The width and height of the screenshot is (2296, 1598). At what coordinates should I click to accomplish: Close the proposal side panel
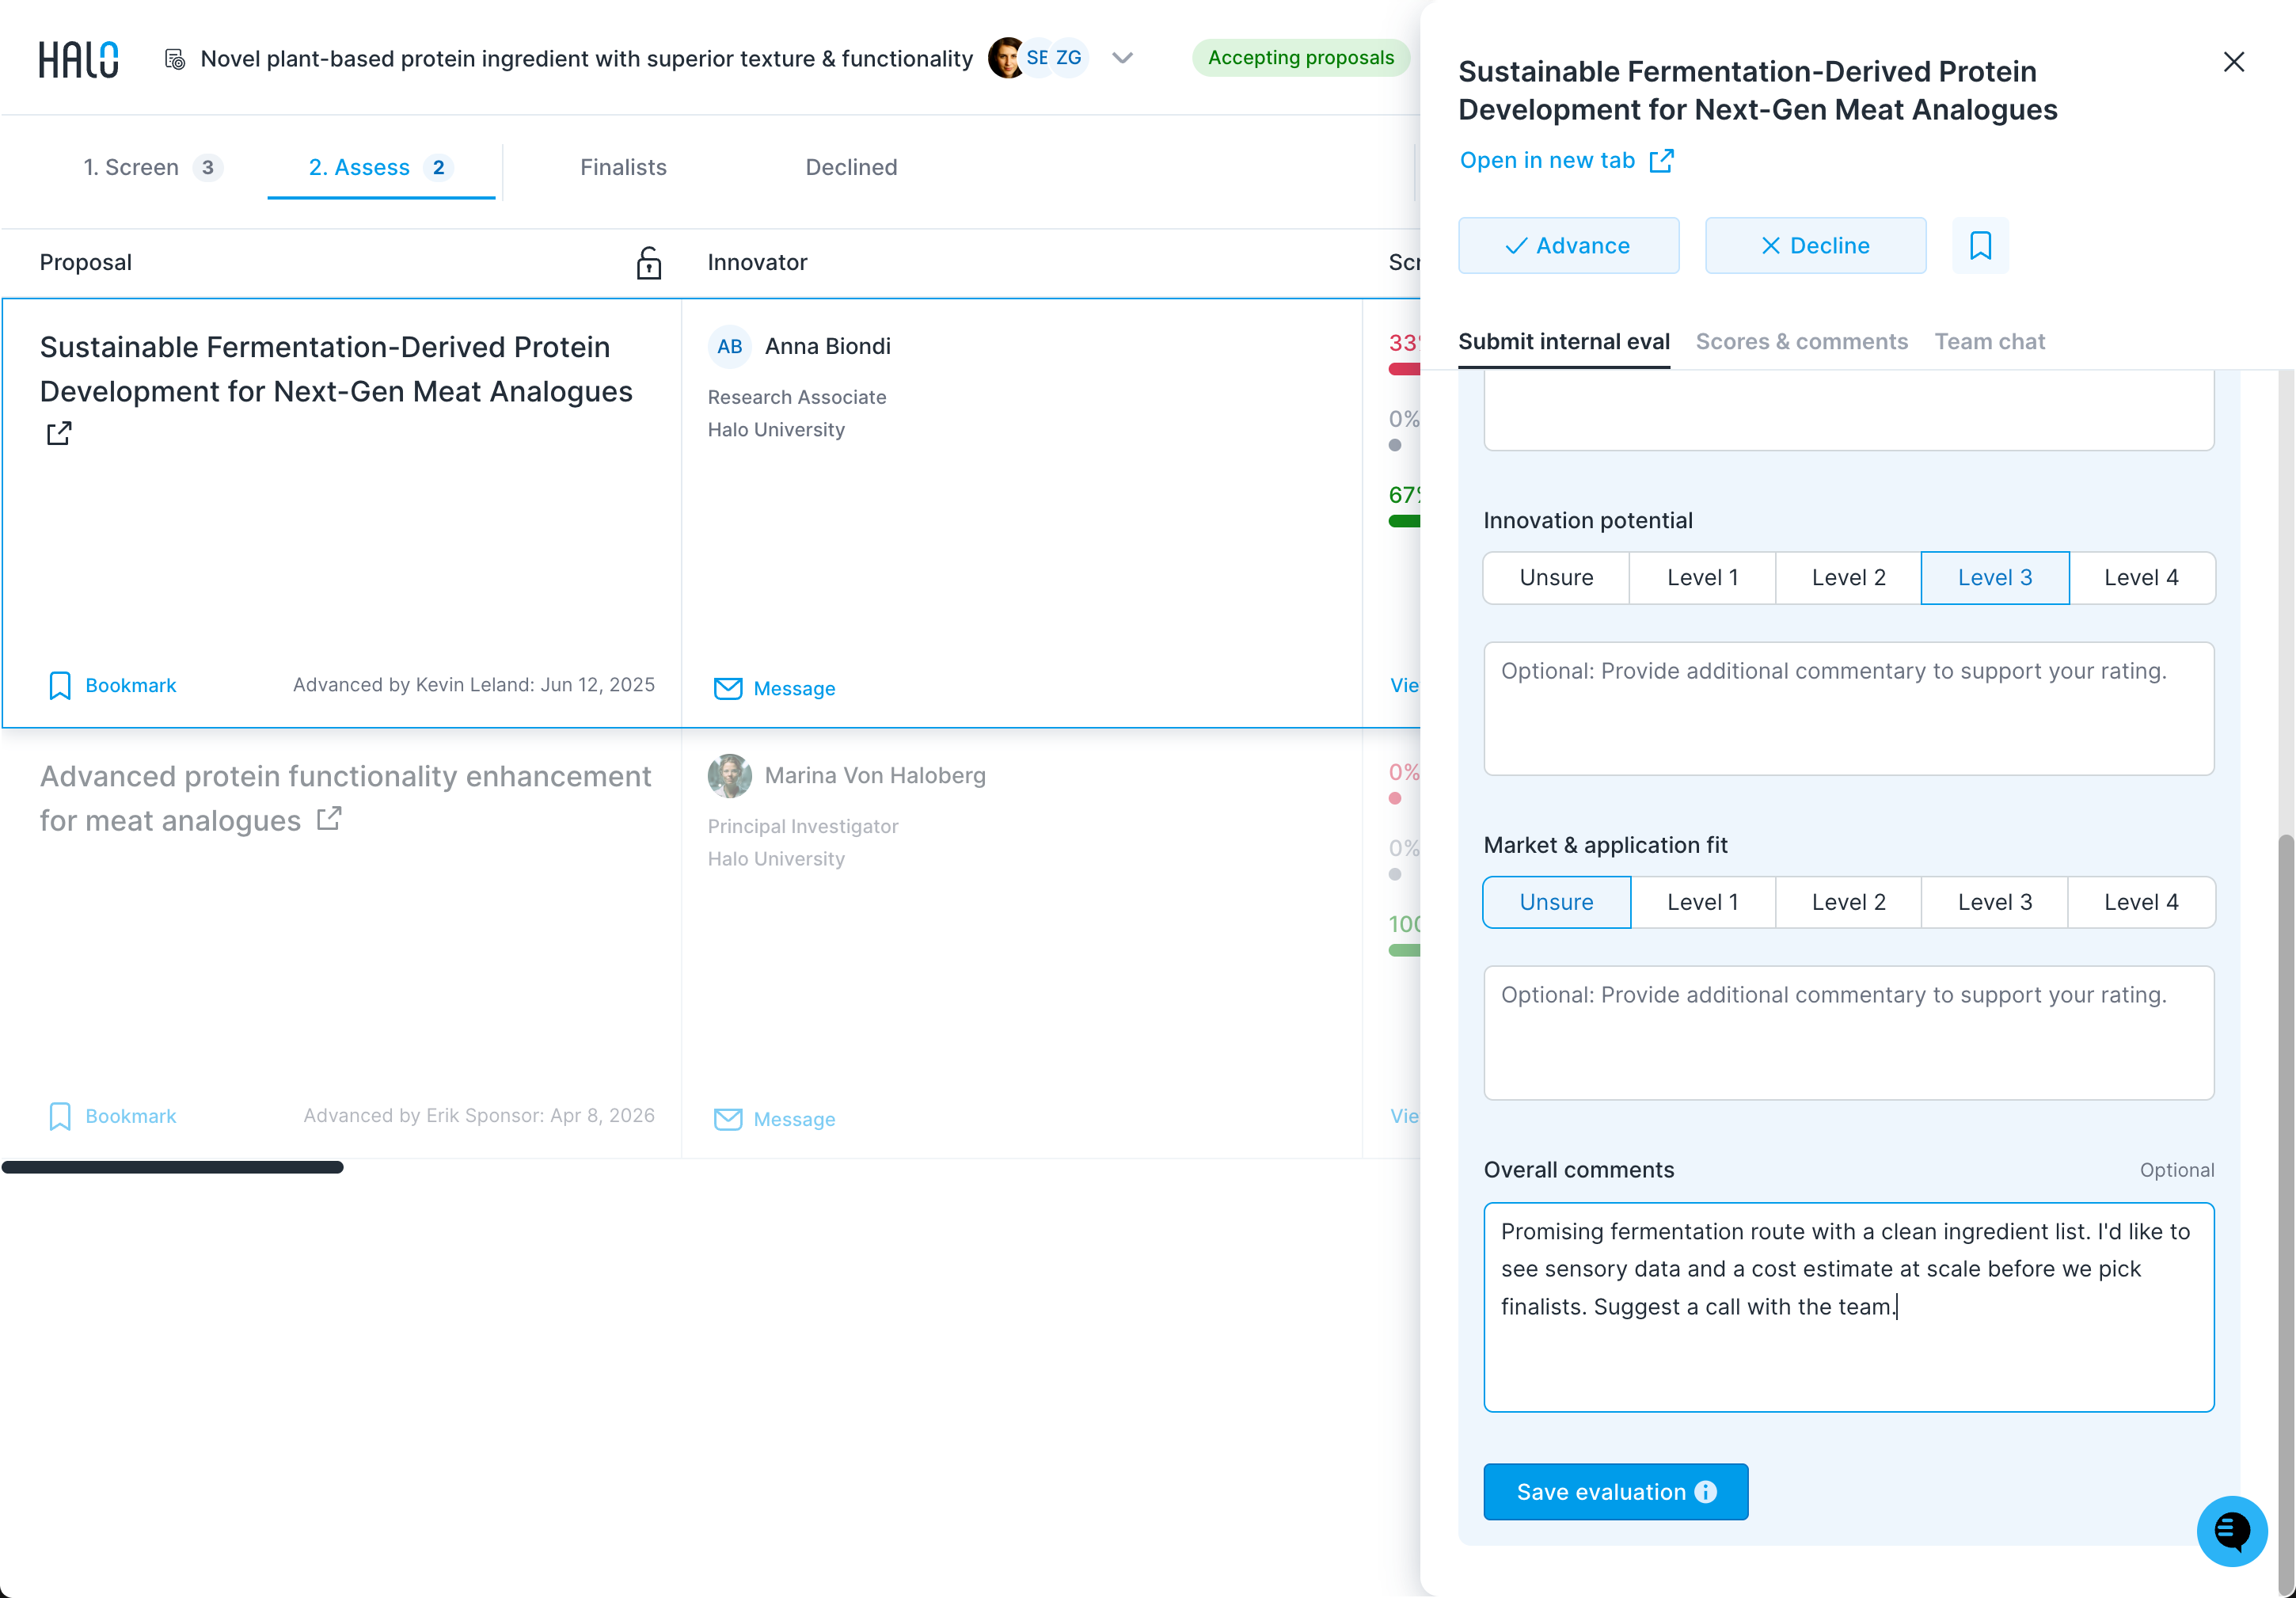tap(2234, 62)
